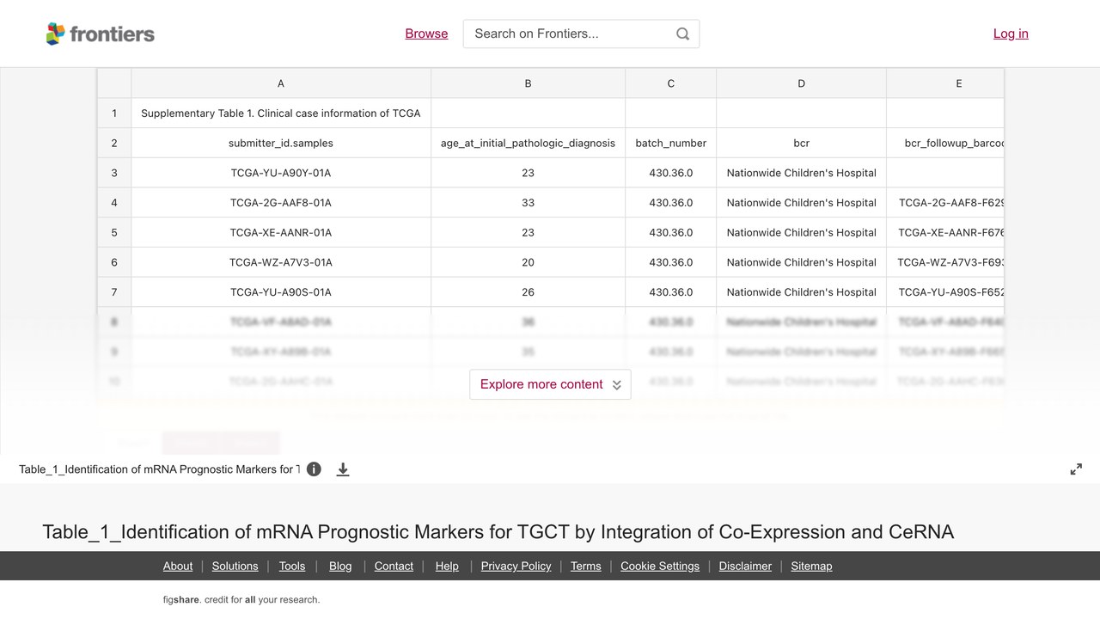Click the figshare credit text
Image resolution: width=1100 pixels, height=619 pixels.
point(241,599)
